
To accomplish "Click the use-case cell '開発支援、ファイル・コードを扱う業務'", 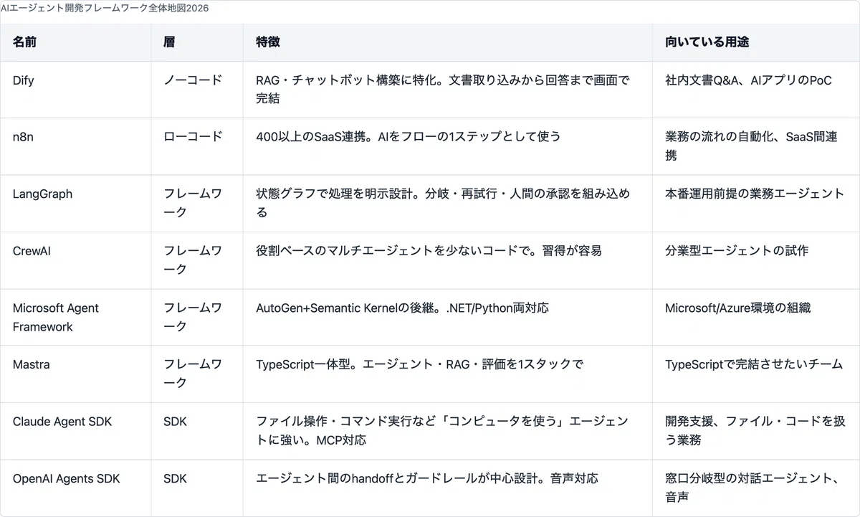I will (756, 431).
